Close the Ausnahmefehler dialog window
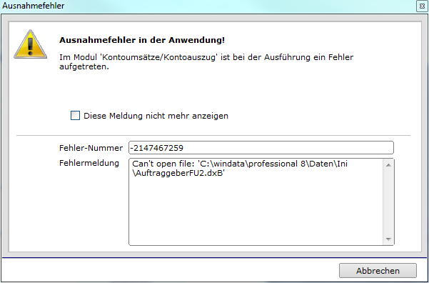Screen dimensions: 429x283 click(421, 6)
